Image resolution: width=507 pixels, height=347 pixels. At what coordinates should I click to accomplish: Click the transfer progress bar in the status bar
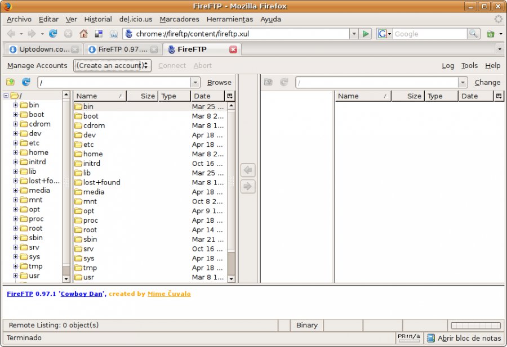click(x=475, y=326)
